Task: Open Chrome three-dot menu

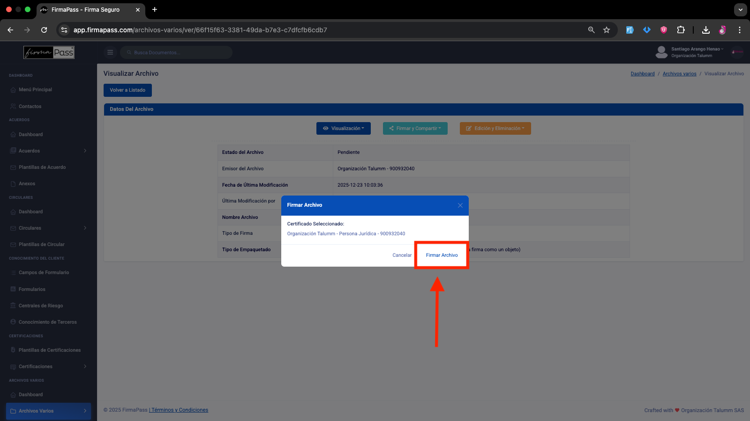Action: click(740, 30)
